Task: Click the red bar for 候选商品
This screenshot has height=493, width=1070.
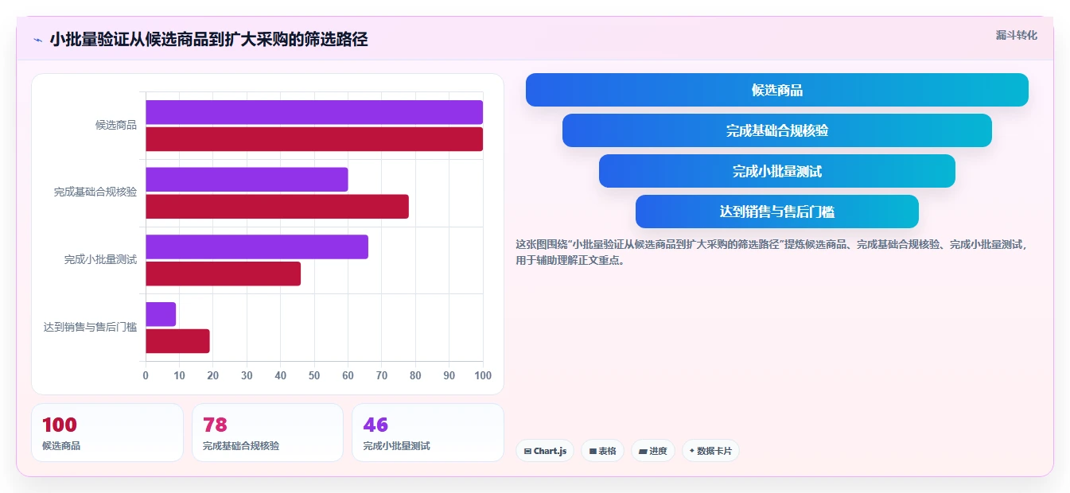Action: tap(314, 139)
